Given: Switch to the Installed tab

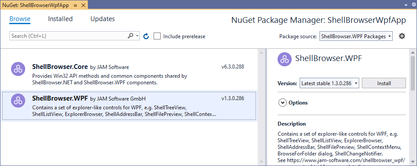Looking at the screenshot, I should 60,19.
